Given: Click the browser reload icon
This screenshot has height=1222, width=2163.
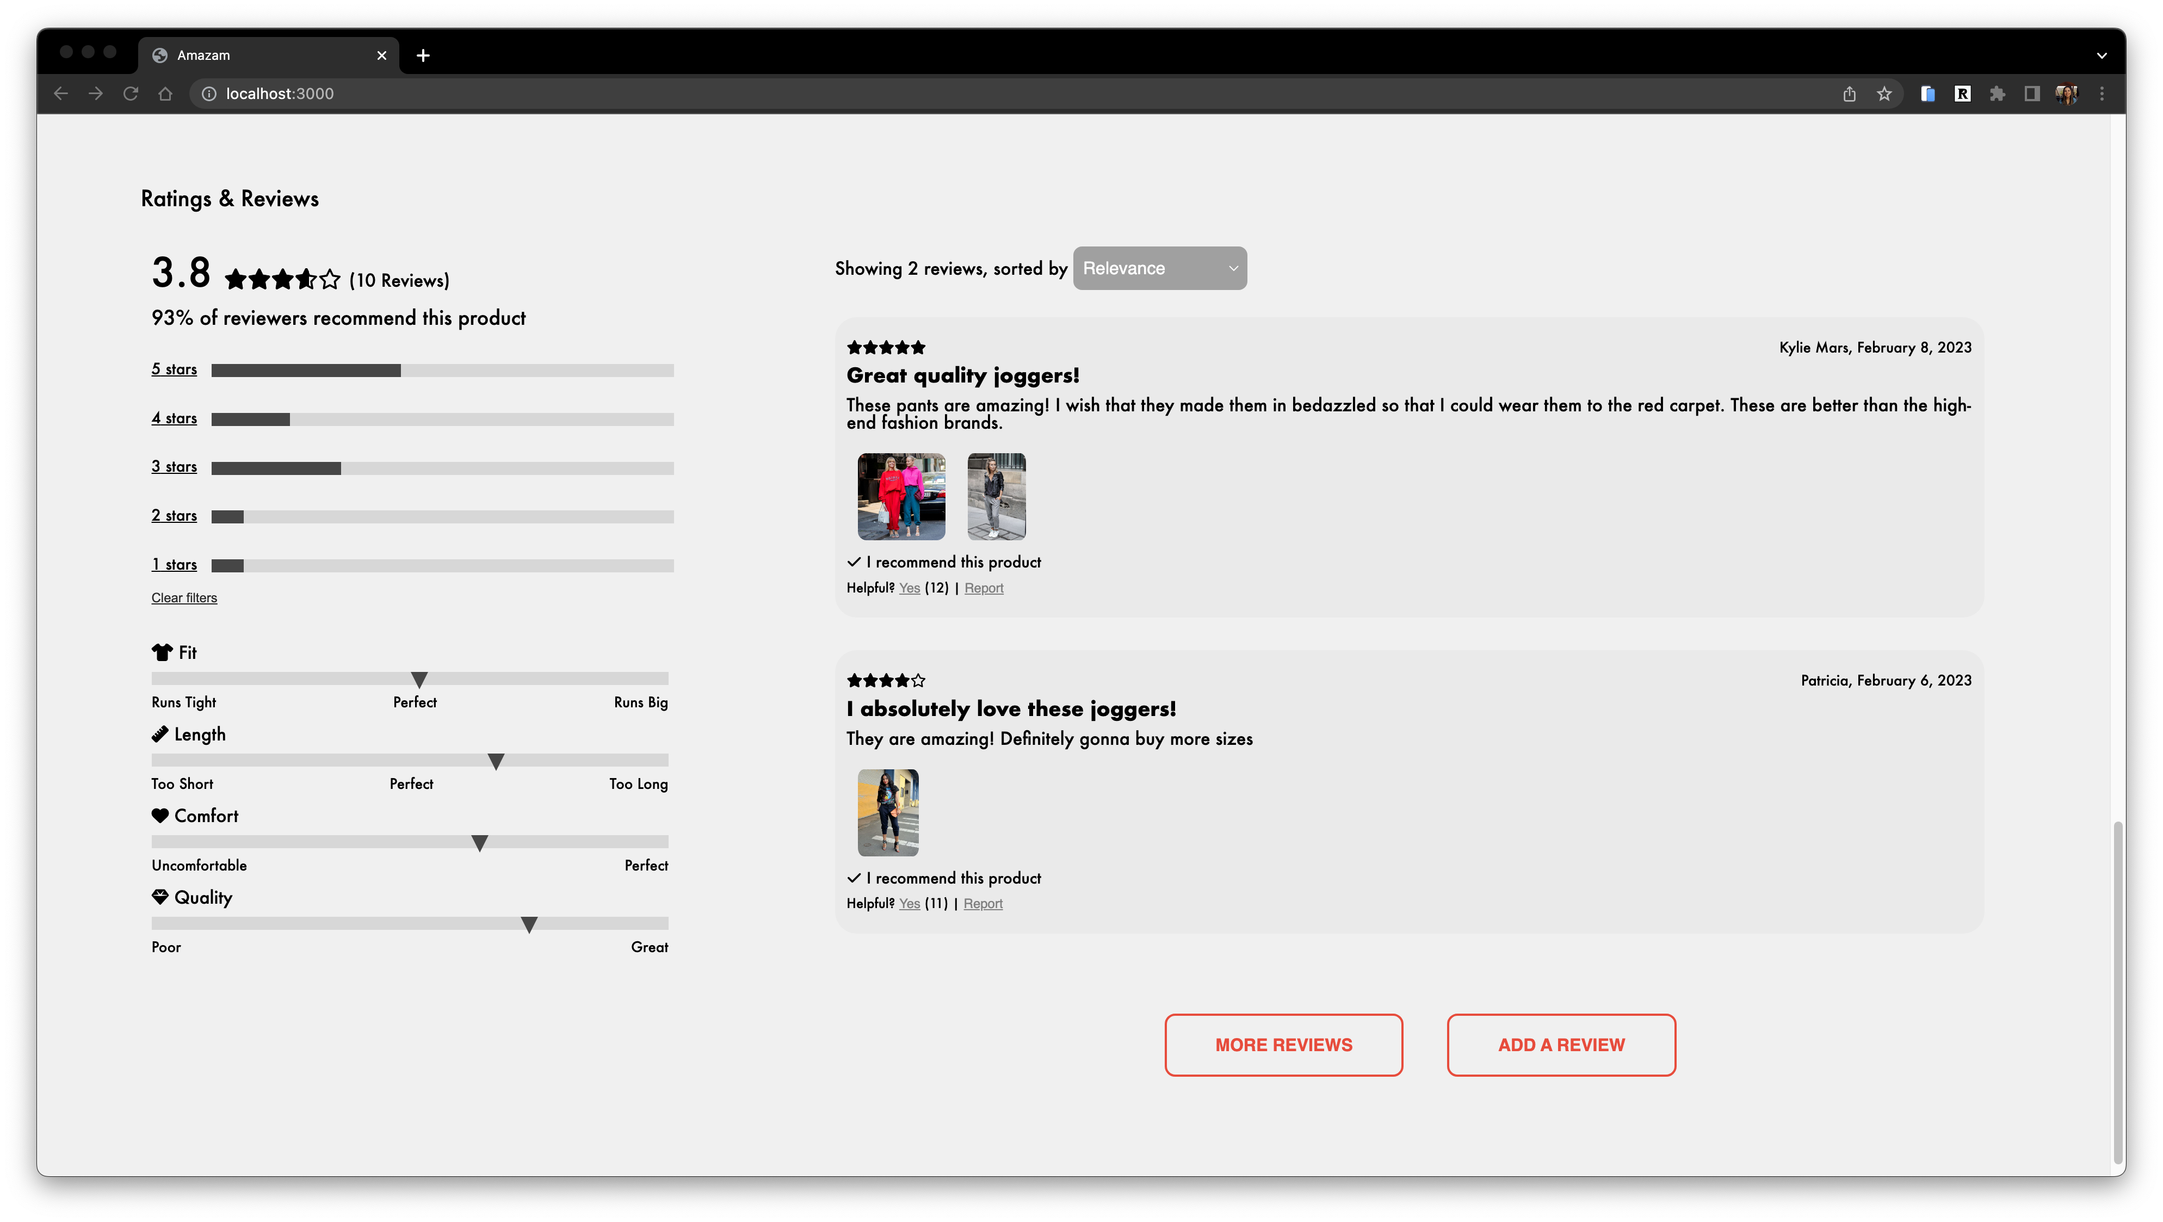Looking at the screenshot, I should 130,93.
